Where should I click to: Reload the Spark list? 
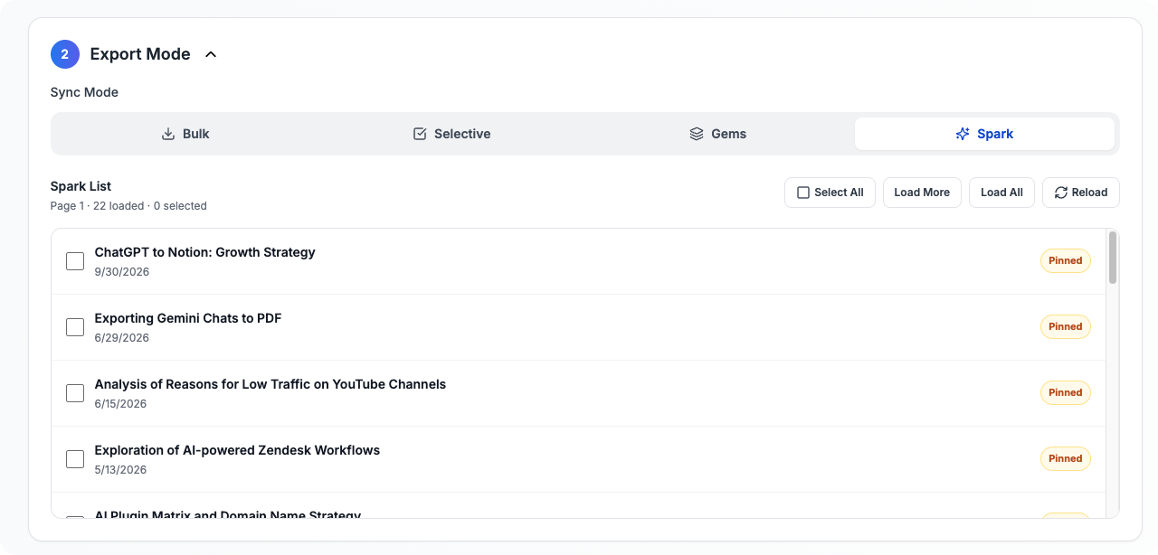tap(1081, 193)
